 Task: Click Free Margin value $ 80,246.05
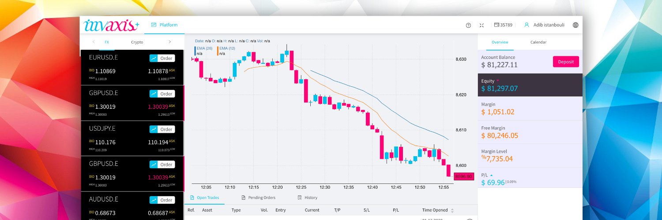point(500,136)
